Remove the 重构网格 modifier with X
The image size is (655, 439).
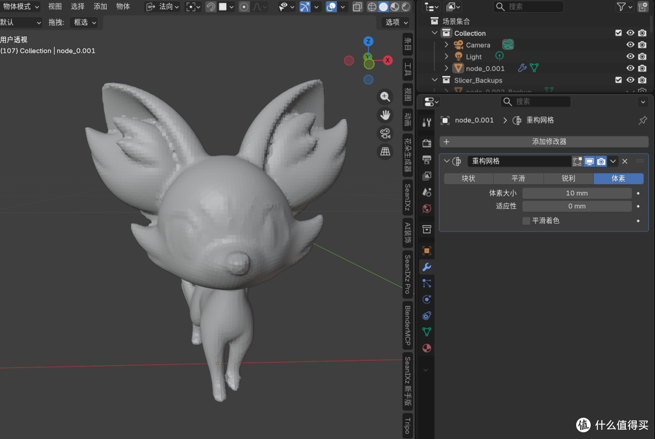click(x=625, y=162)
